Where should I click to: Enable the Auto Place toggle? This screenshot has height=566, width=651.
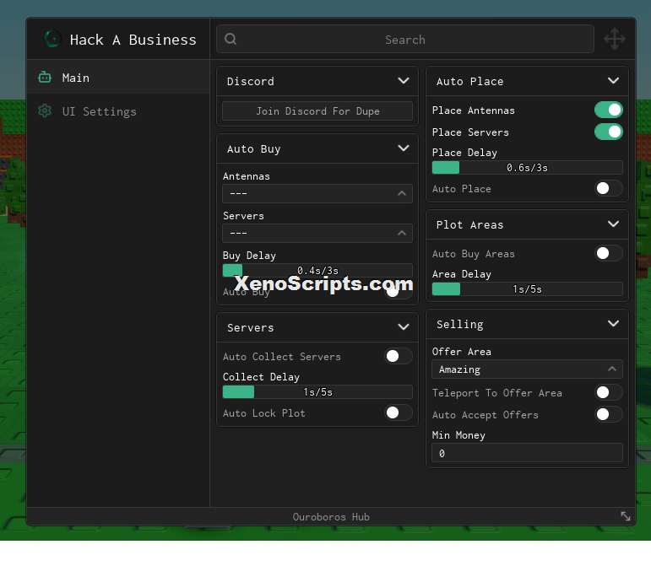(x=608, y=188)
